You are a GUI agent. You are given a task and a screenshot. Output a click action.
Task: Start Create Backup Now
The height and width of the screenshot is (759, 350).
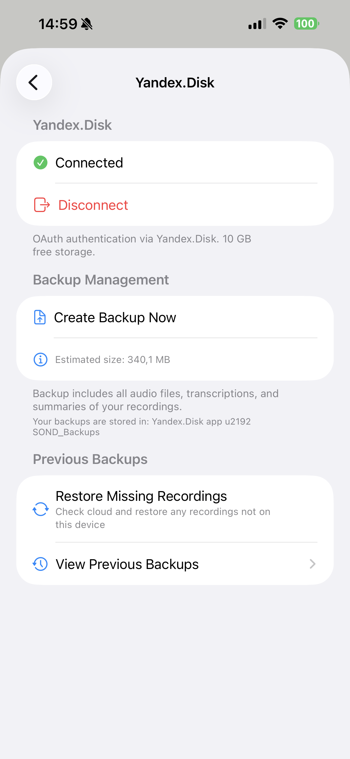click(115, 318)
